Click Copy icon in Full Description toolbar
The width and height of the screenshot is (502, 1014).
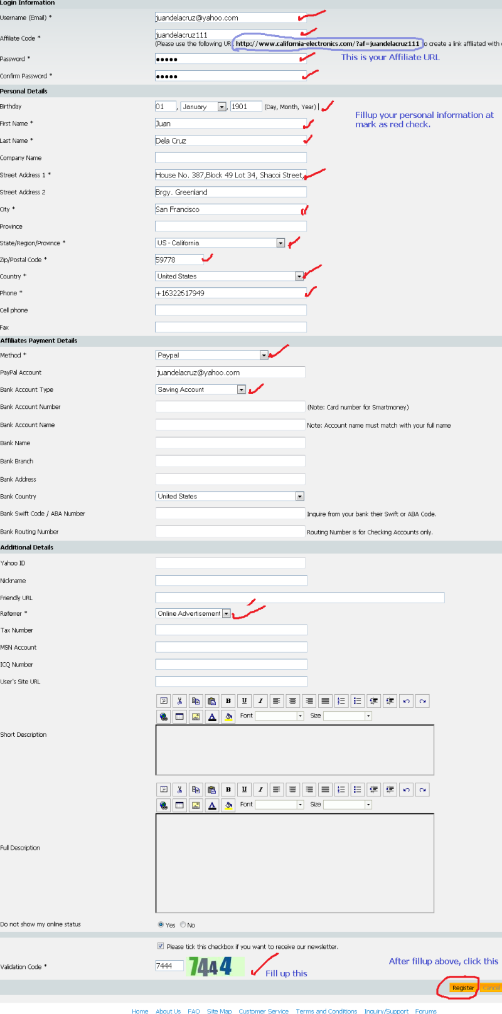pos(196,790)
